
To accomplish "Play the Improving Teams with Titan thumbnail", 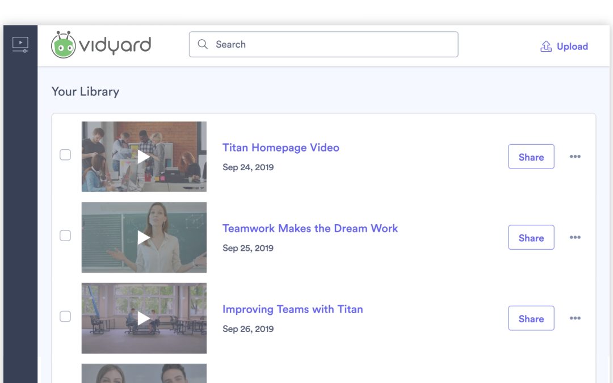I will 144,318.
